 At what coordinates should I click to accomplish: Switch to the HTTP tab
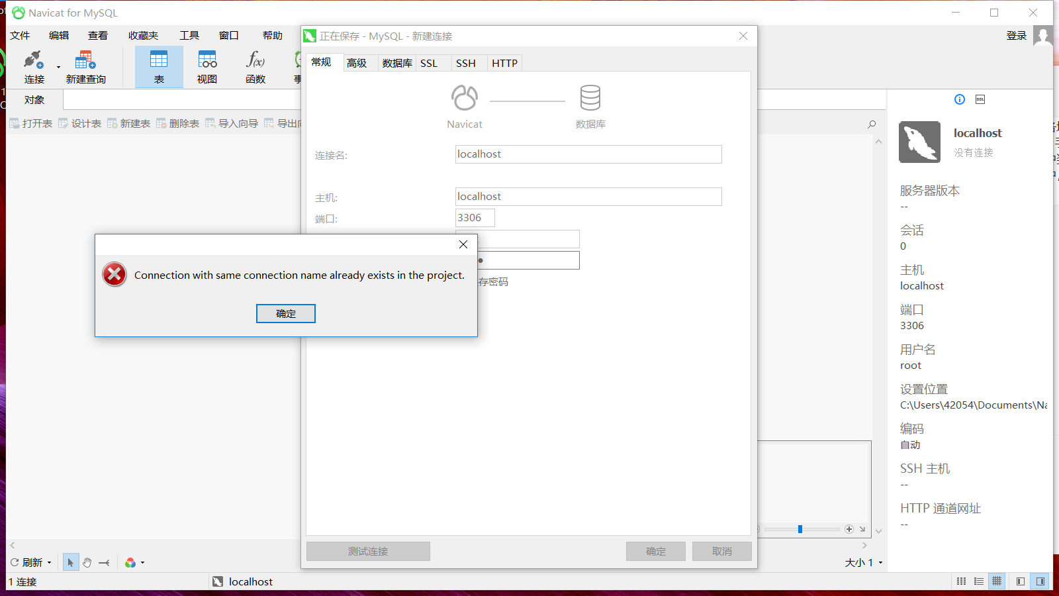[x=504, y=63]
